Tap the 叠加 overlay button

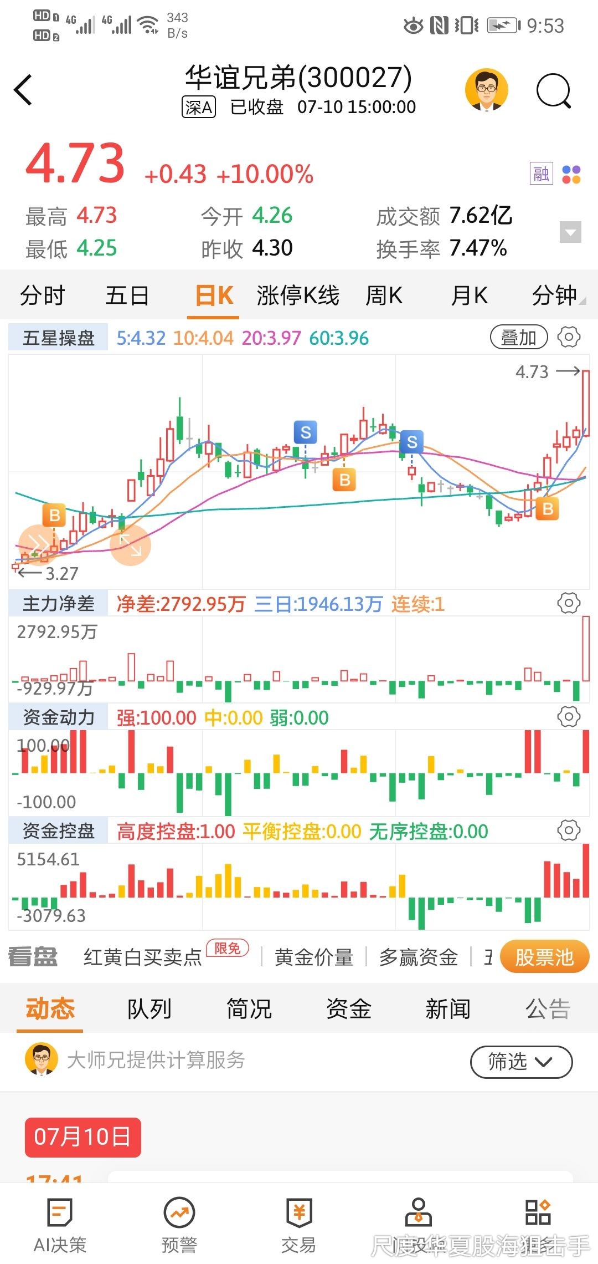519,337
